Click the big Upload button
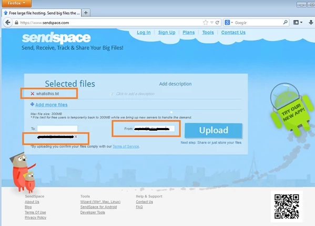This screenshot has width=315, height=226. 214,131
